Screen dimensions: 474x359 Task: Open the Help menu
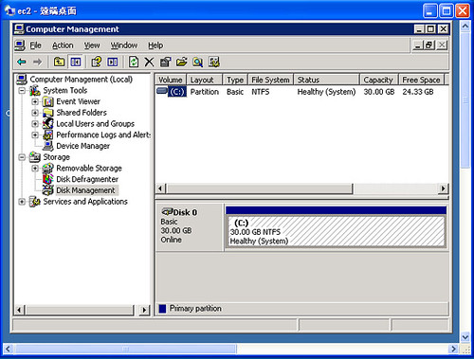(155, 45)
